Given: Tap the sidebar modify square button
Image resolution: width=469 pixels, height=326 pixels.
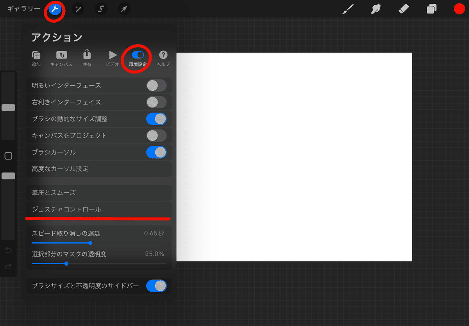Looking at the screenshot, I should 8,156.
